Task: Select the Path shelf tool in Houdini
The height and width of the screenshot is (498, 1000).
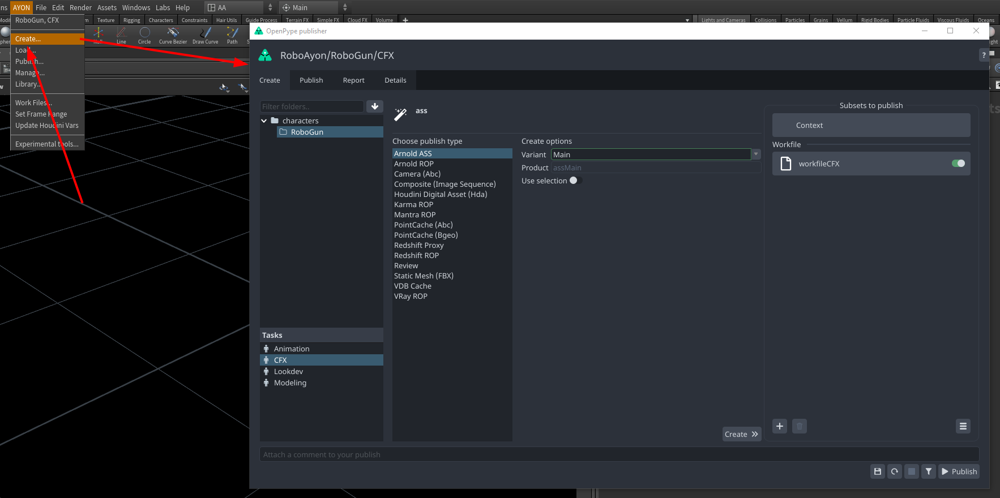Action: [x=232, y=35]
